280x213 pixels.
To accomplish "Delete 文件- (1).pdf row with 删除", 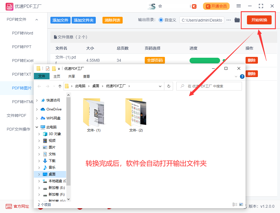I will pos(252,61).
